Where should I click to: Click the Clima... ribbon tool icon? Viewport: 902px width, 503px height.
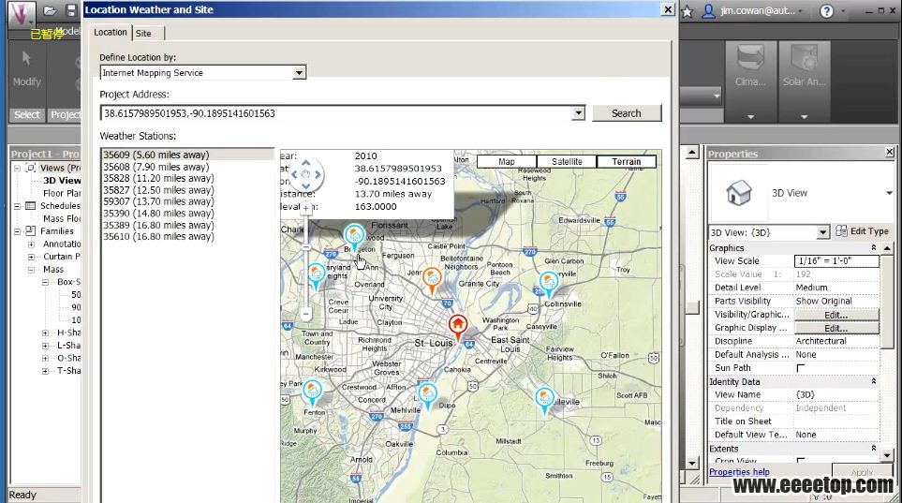pyautogui.click(x=750, y=59)
